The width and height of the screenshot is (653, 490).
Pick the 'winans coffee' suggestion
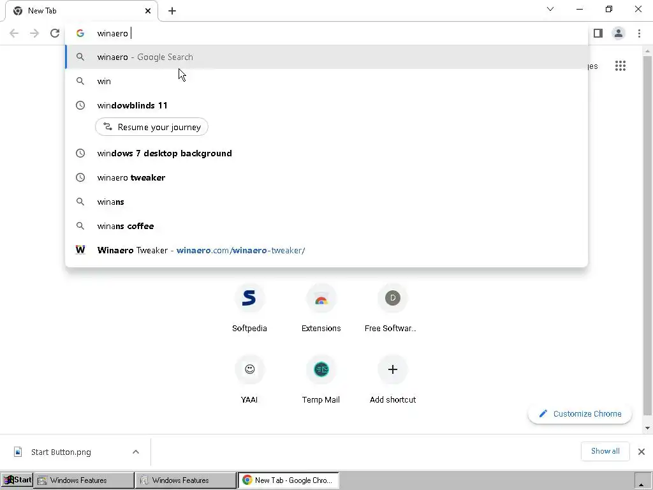[x=326, y=226]
